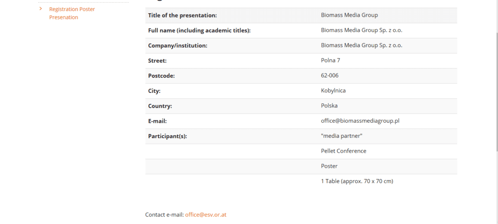
Task: Open the Registration Poster Presenation sidebar link
Action: [x=72, y=13]
